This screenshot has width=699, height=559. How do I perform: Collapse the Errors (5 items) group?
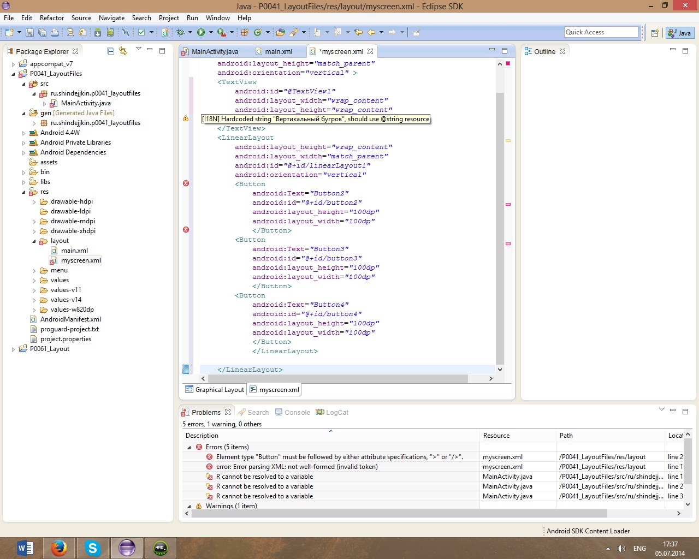click(x=189, y=447)
